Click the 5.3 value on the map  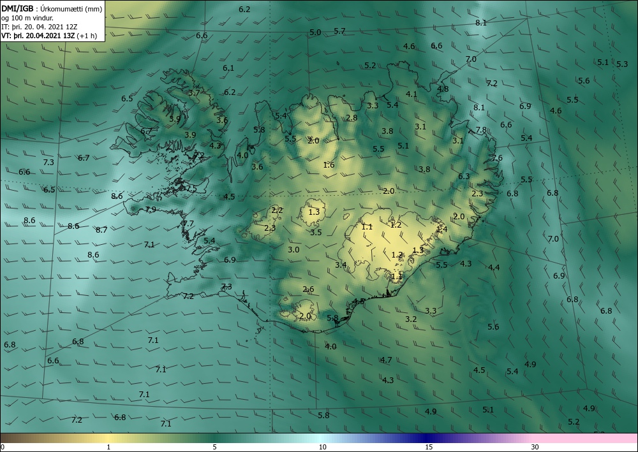click(x=622, y=64)
